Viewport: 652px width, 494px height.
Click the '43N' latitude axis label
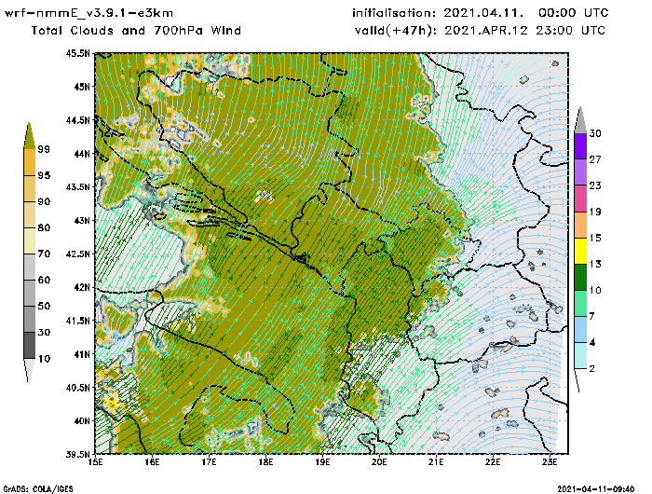click(x=82, y=220)
